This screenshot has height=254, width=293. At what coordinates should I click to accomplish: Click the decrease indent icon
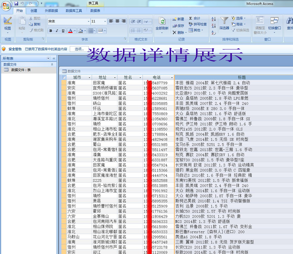point(133,21)
